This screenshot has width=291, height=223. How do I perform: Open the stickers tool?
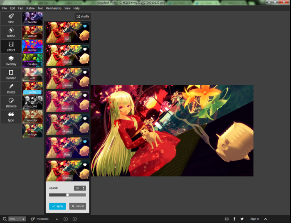tap(11, 103)
